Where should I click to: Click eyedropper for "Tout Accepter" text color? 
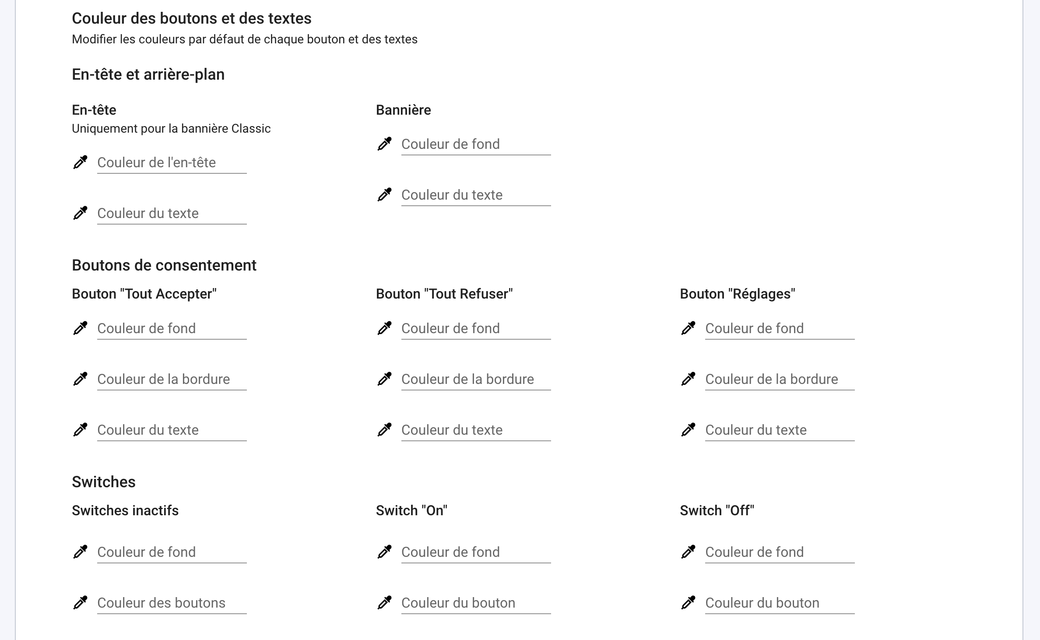80,430
